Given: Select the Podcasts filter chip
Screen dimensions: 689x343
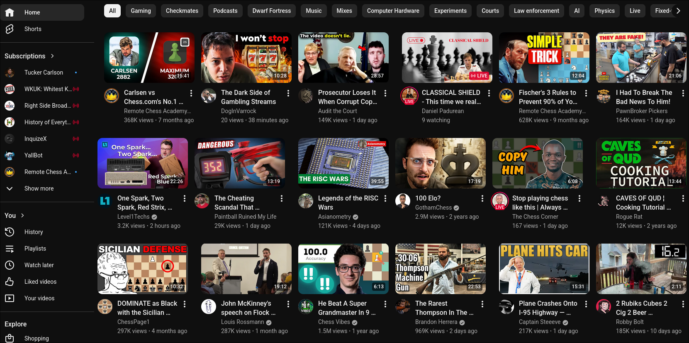Looking at the screenshot, I should point(225,11).
